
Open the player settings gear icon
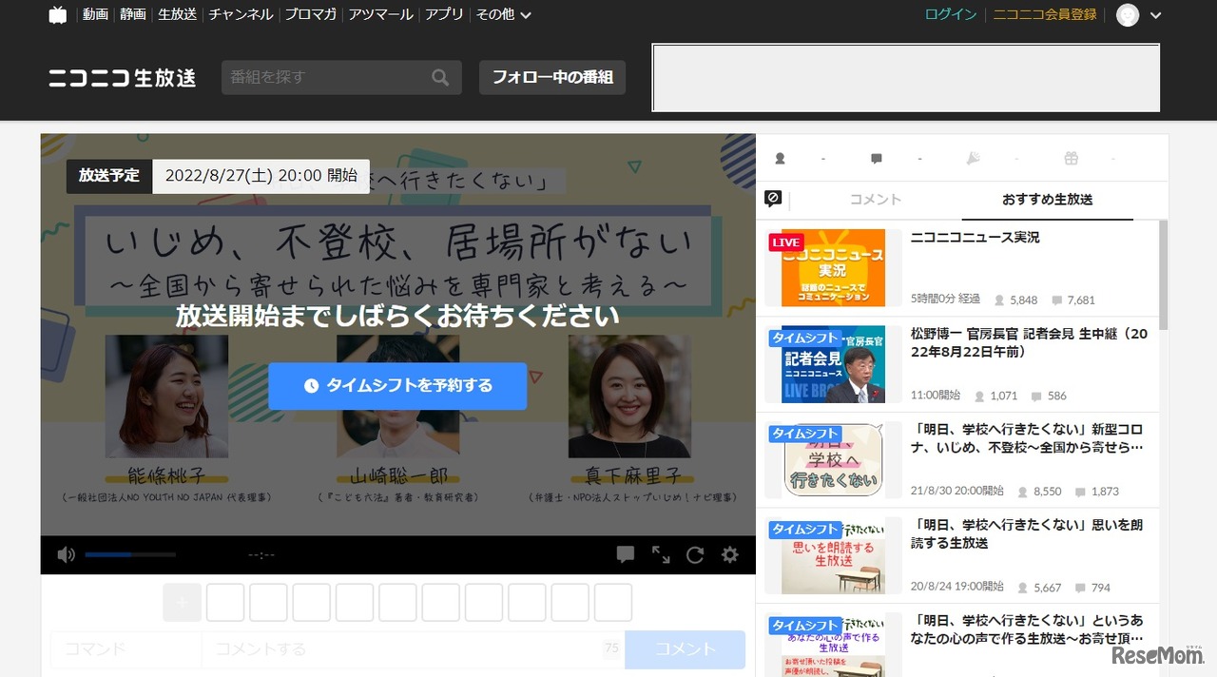click(729, 554)
